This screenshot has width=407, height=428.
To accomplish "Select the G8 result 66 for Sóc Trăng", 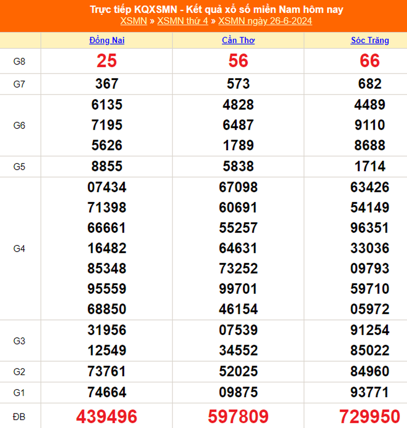I will [370, 61].
